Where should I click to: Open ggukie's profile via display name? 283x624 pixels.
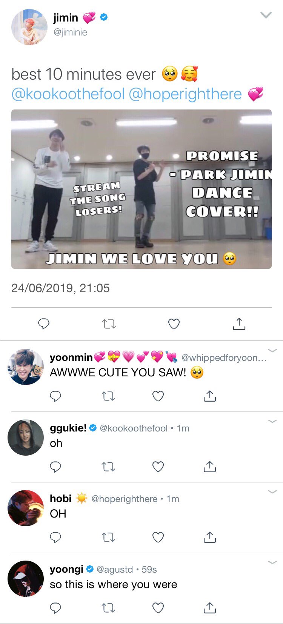(68, 428)
